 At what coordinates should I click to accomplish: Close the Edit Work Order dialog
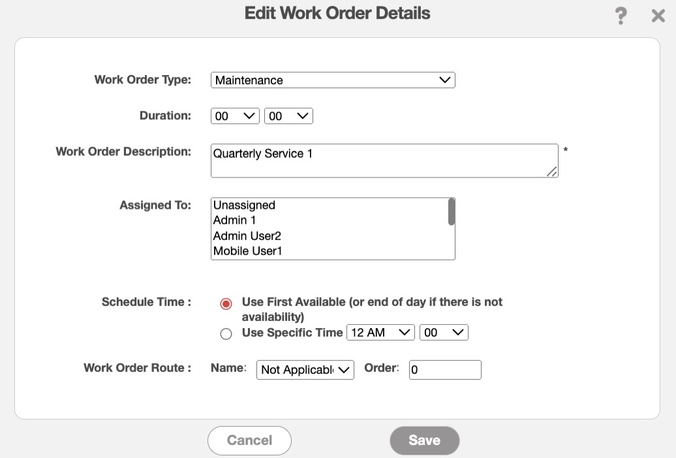click(658, 16)
